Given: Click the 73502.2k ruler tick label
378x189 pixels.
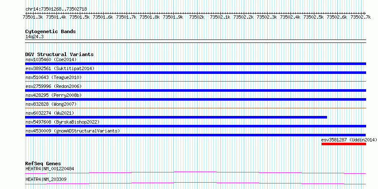Looking at the screenshot, I should tap(244, 17).
